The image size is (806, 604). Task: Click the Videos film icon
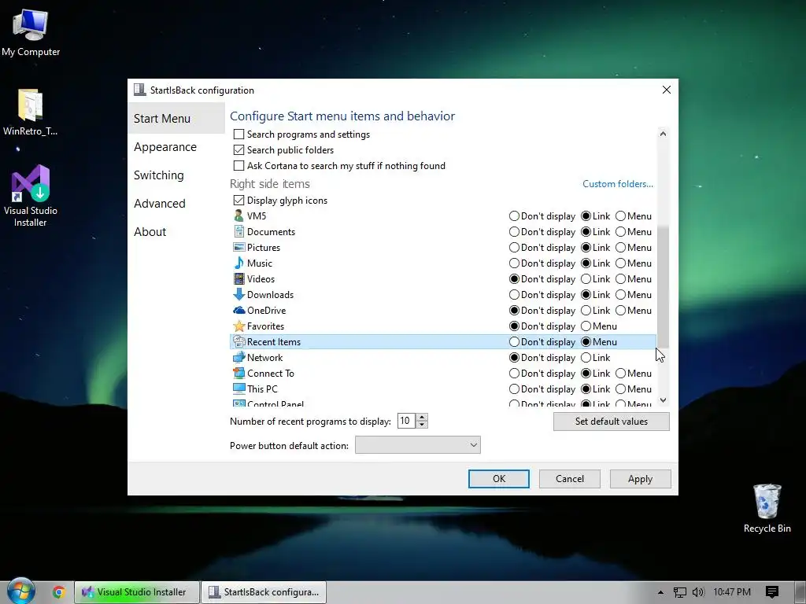(x=238, y=279)
